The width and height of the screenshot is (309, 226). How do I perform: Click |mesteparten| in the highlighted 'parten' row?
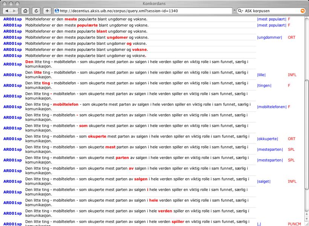[x=270, y=160]
